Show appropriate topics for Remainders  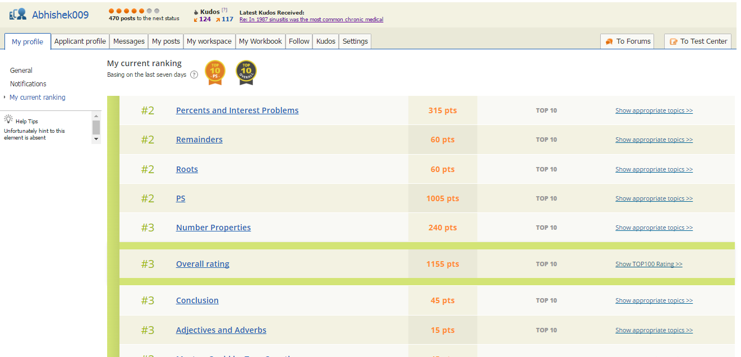(x=653, y=140)
